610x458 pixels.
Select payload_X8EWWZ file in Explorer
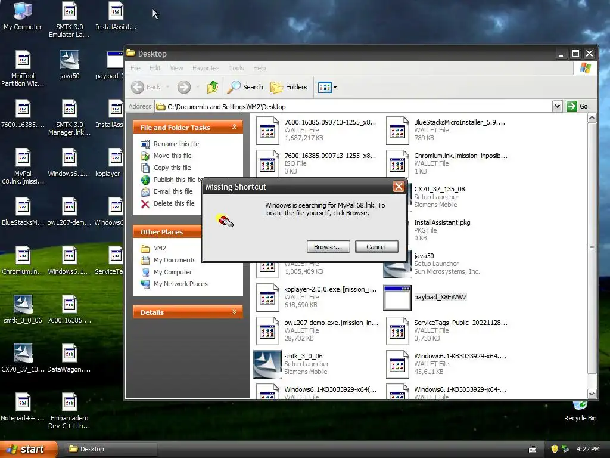coord(425,297)
